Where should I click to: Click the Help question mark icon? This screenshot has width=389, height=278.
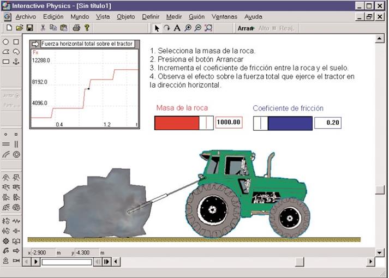click(x=87, y=28)
